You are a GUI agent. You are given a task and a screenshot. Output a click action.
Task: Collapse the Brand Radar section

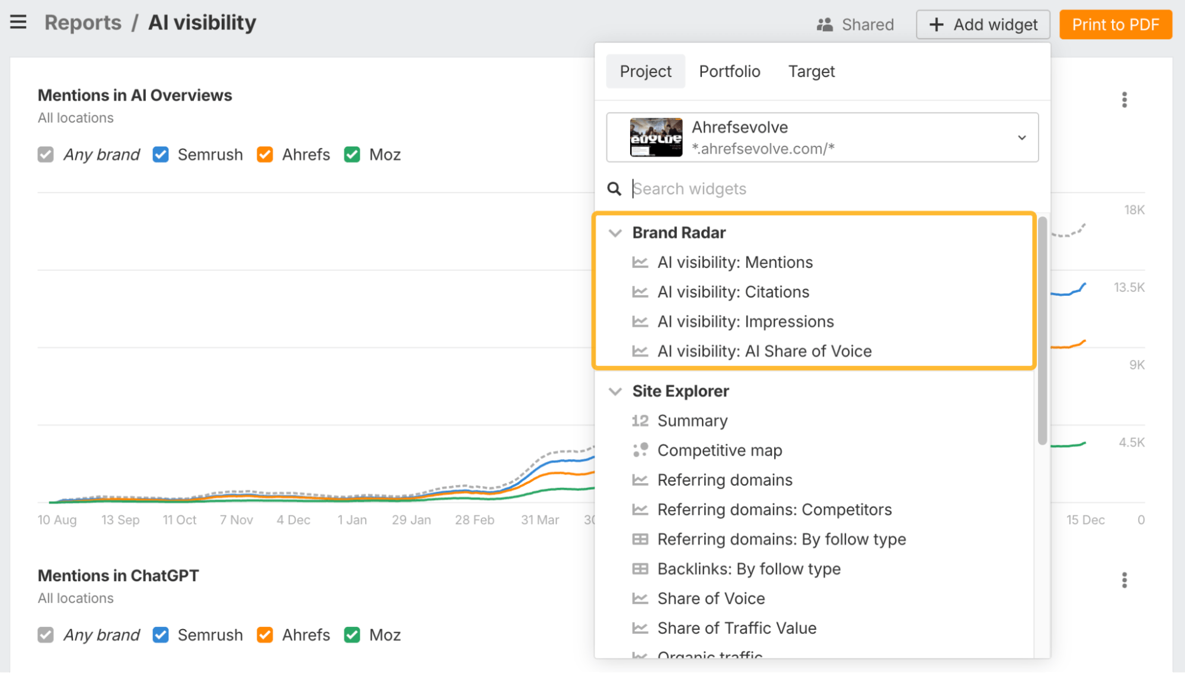coord(615,233)
